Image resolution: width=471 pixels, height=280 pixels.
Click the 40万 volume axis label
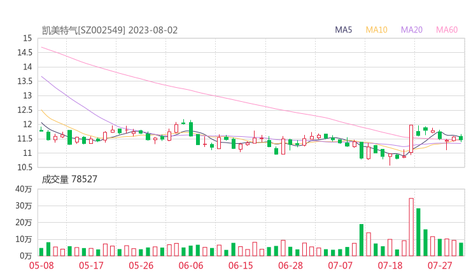click(x=24, y=189)
